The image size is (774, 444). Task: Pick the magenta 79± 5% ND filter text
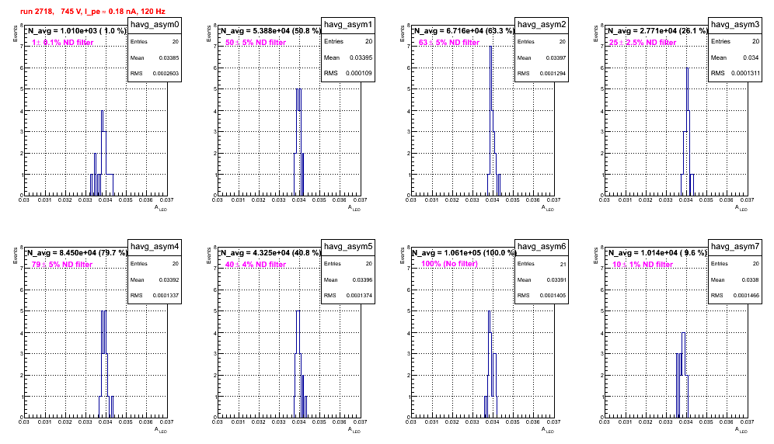coord(62,265)
